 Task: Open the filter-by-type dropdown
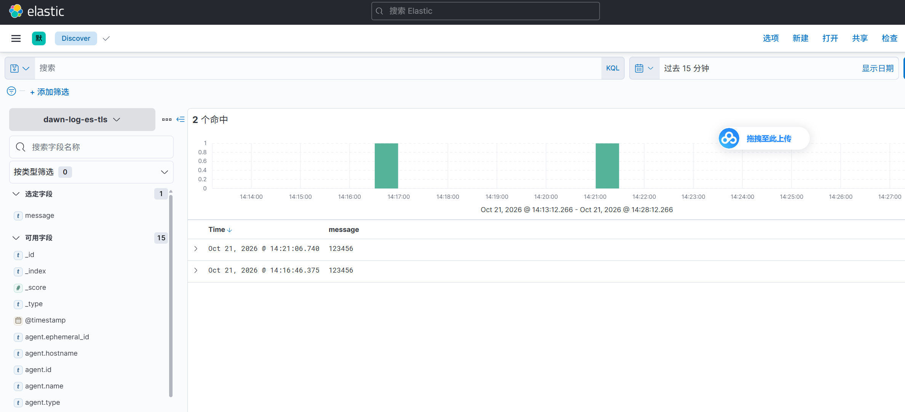(91, 172)
